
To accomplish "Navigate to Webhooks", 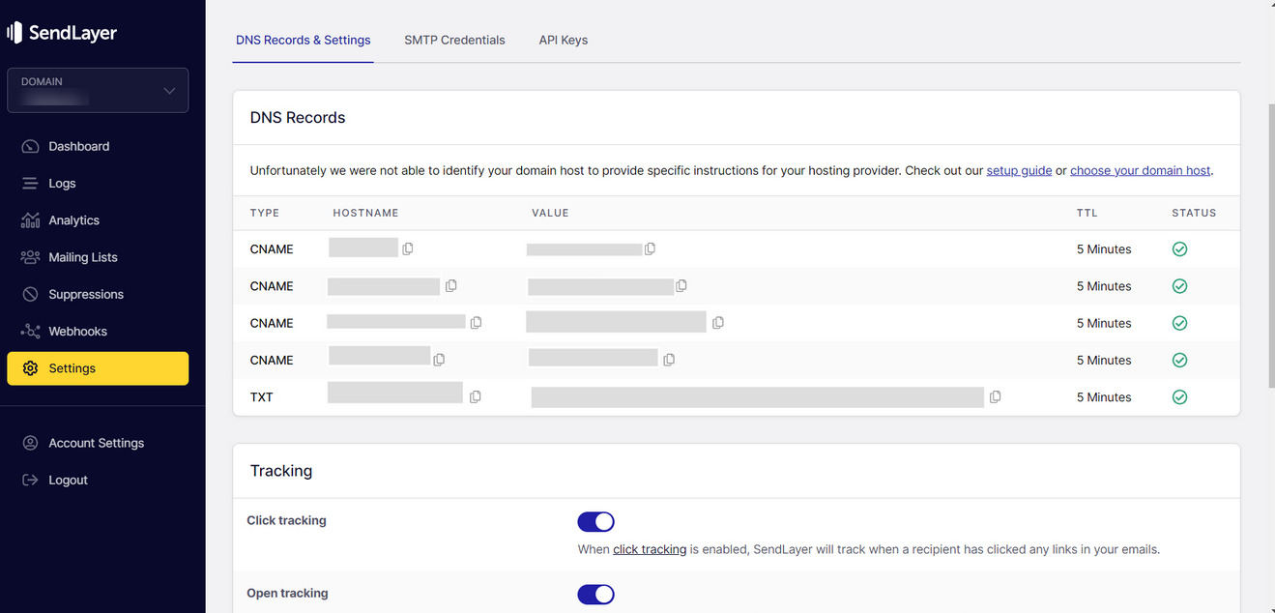I will (98, 332).
